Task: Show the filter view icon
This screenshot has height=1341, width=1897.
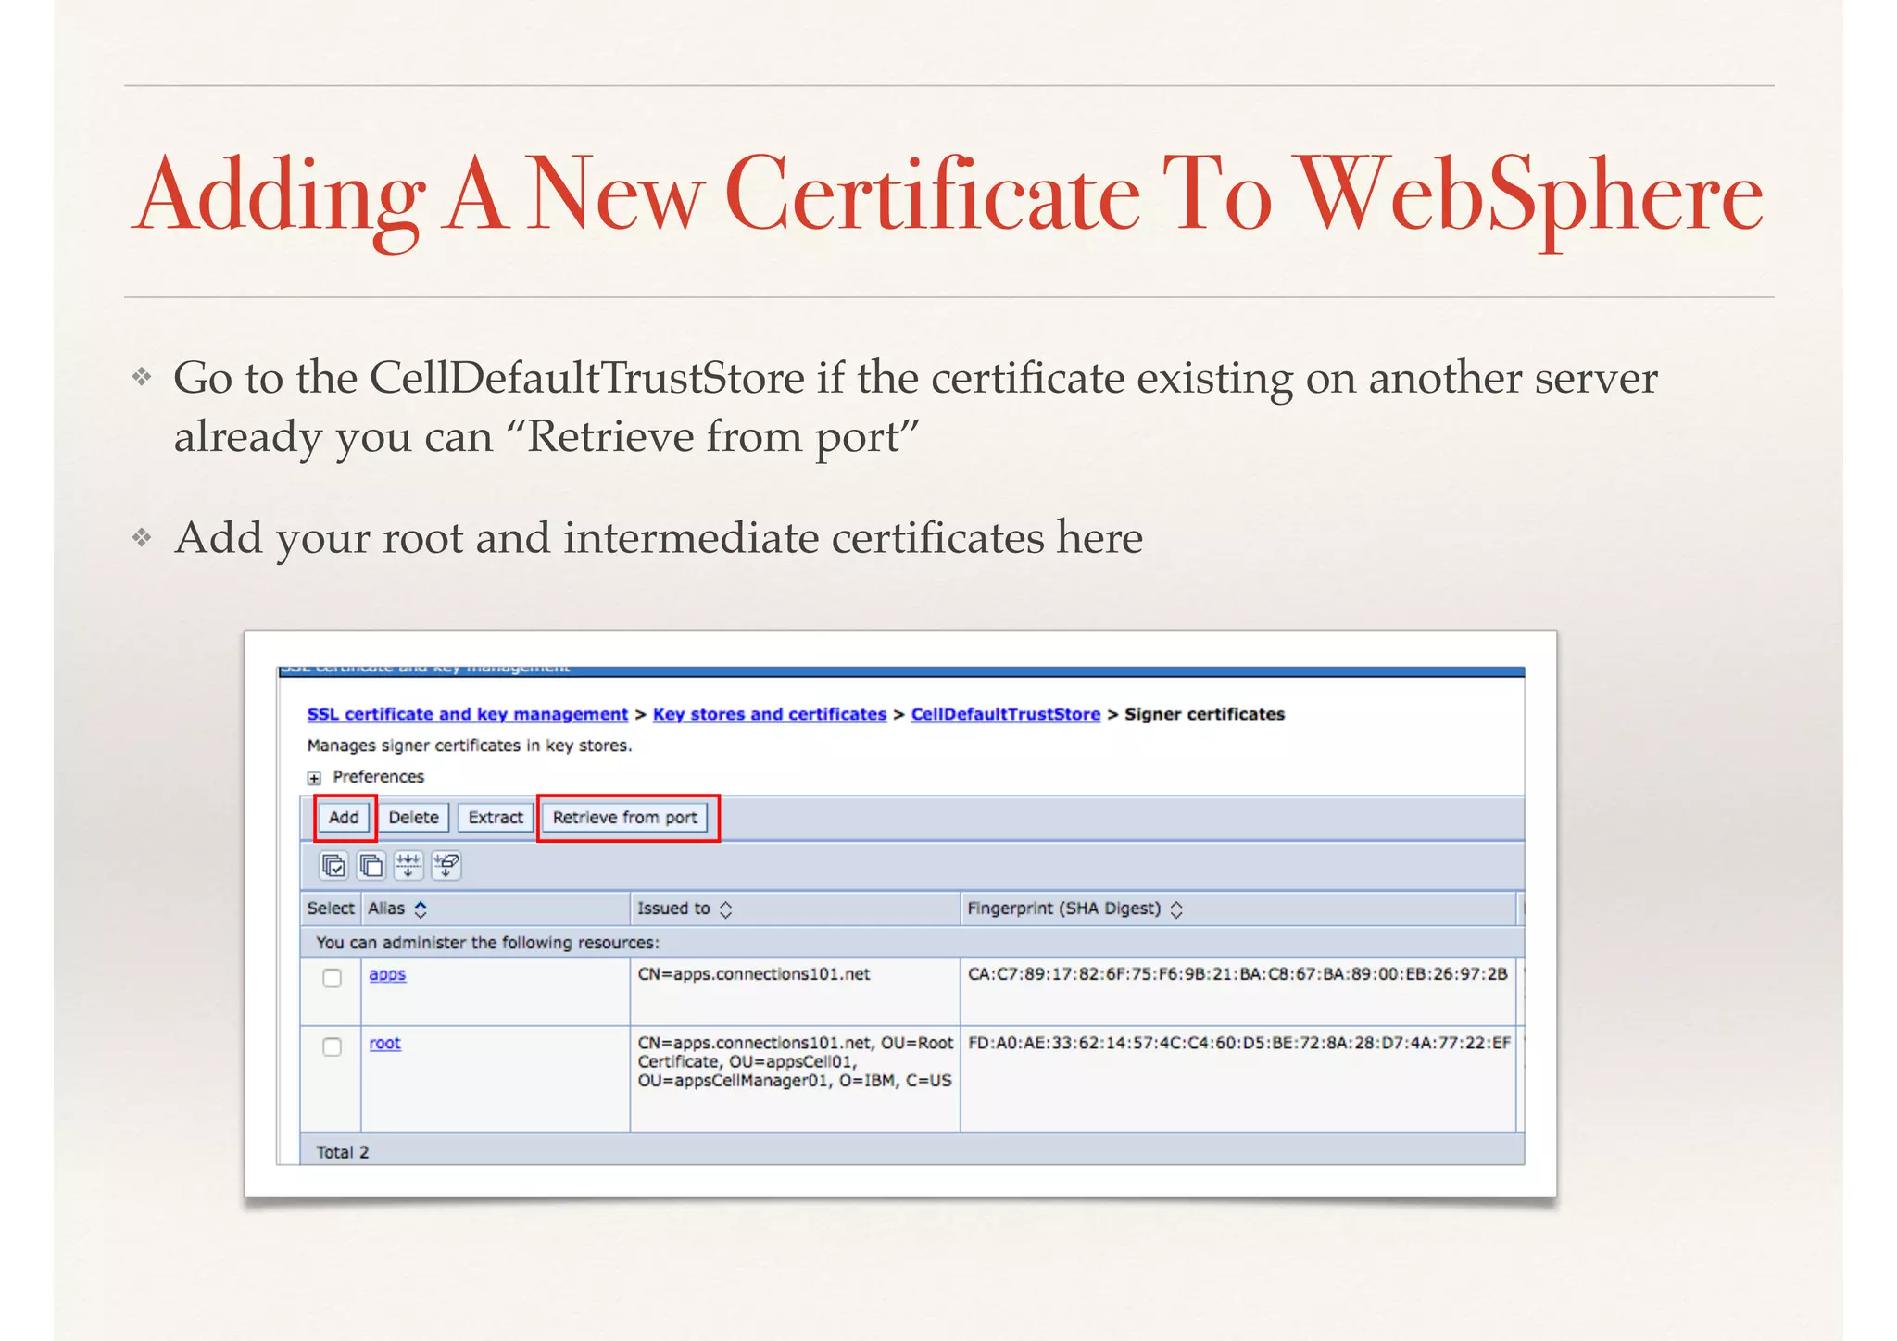Action: tap(408, 866)
